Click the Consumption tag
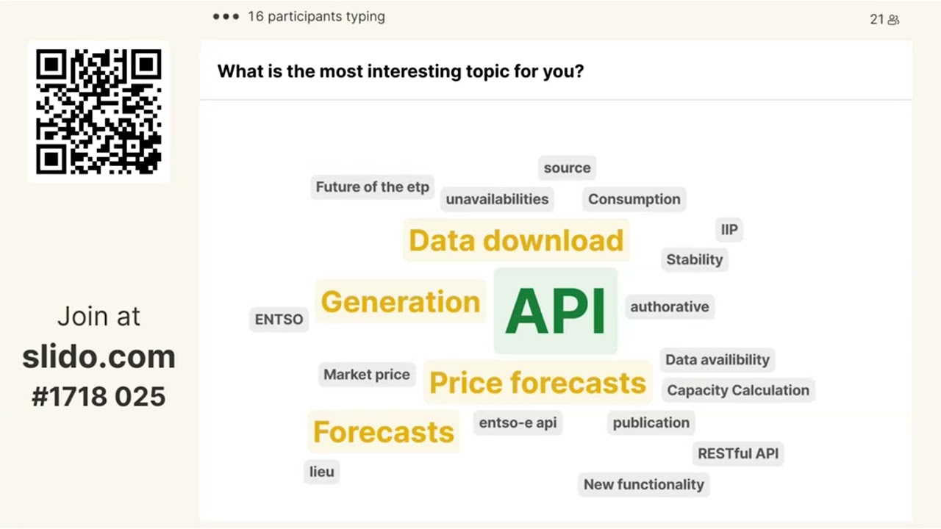The height and width of the screenshot is (529, 941). tap(634, 199)
